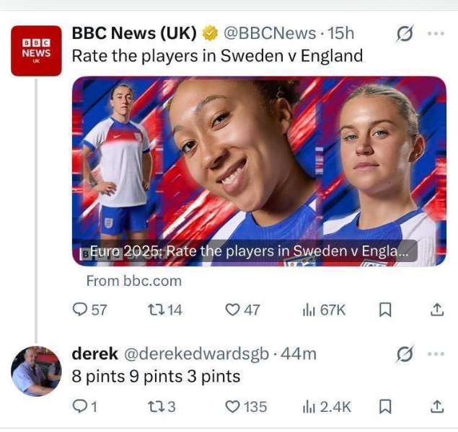Share the BBC News tweet
Viewport: 458px width, 432px height.
[x=437, y=310]
